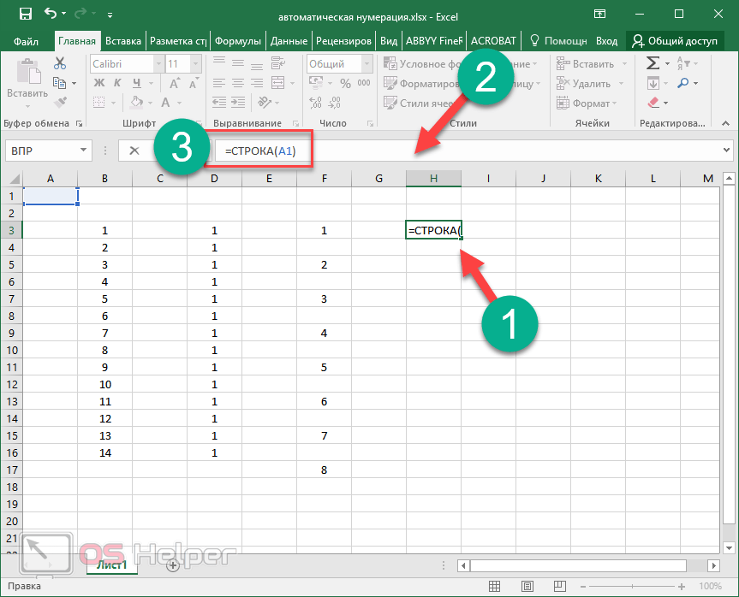Toggle align text right

click(x=257, y=83)
